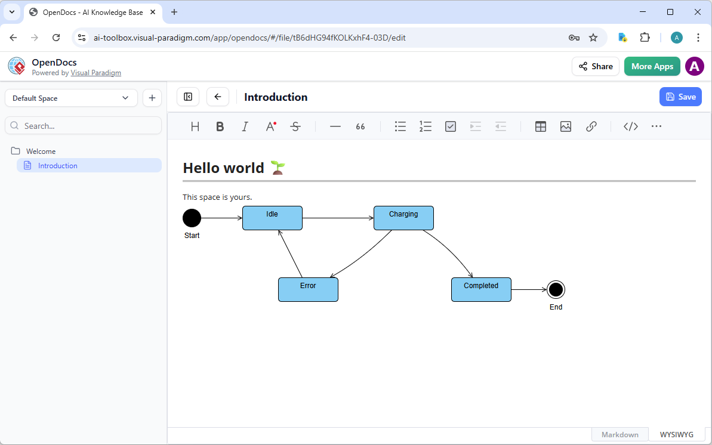Open the Default Space dropdown
712x445 pixels.
coord(70,97)
